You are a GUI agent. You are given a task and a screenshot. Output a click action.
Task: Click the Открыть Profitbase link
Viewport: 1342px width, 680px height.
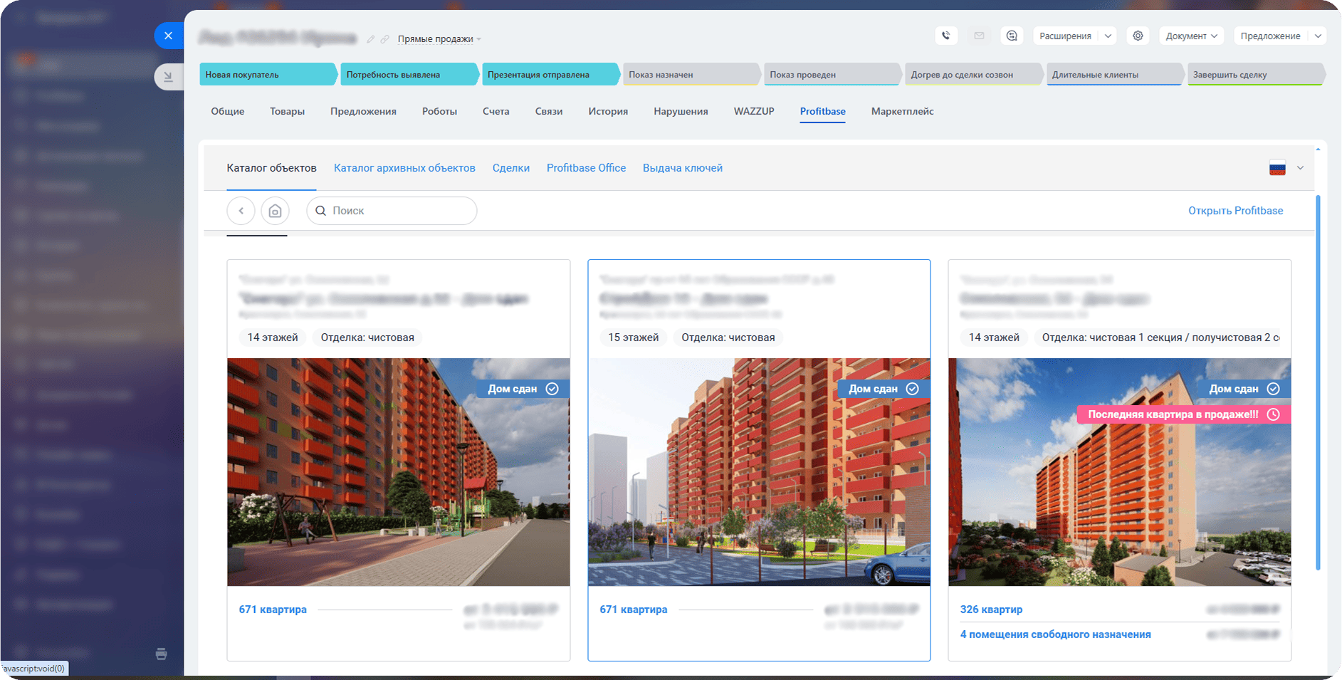click(1235, 211)
